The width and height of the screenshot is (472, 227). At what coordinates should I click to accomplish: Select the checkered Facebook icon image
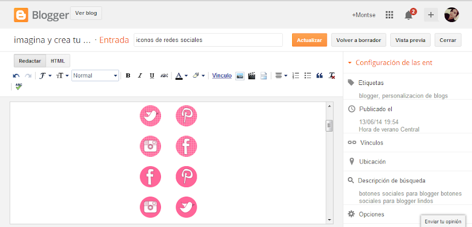pos(186,146)
